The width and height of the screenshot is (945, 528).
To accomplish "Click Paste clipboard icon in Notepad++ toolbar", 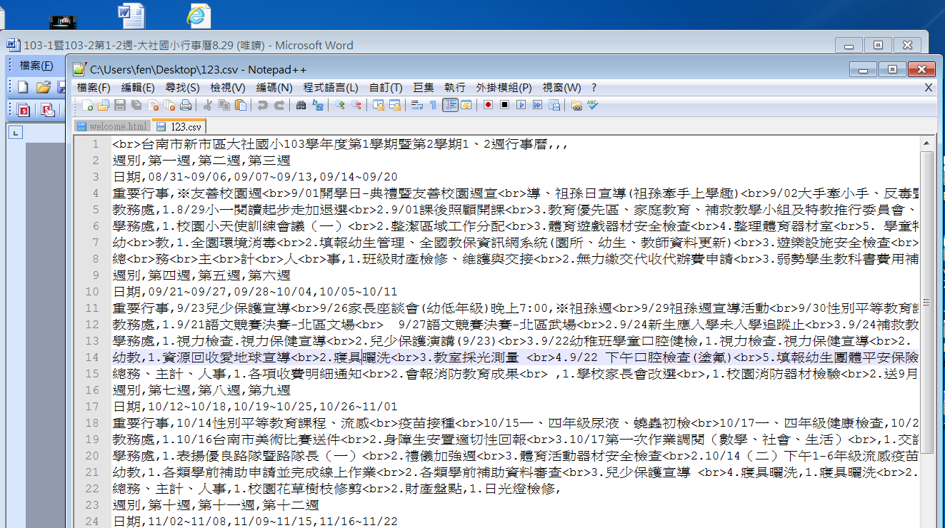I will point(241,105).
